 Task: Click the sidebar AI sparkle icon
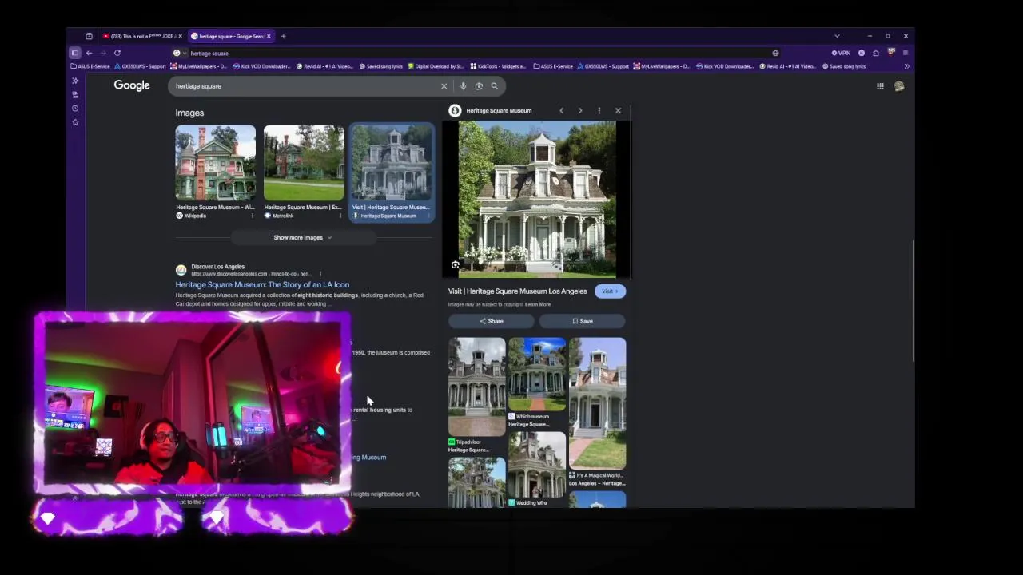[75, 81]
